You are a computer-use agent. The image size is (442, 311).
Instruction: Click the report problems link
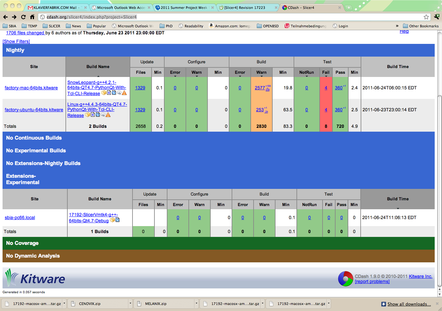coord(372,281)
